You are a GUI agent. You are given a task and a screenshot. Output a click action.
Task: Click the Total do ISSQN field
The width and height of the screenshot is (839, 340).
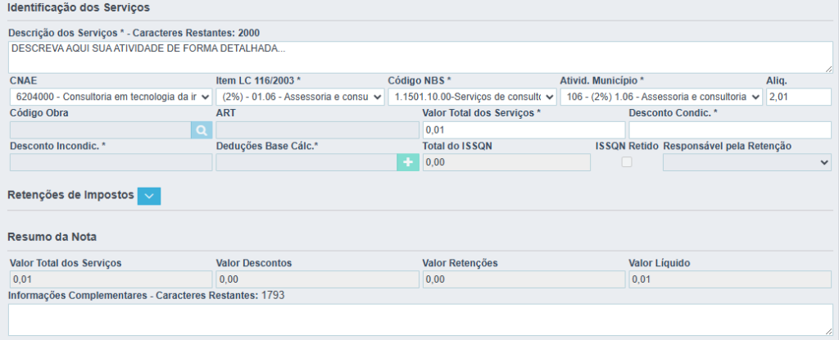click(506, 162)
